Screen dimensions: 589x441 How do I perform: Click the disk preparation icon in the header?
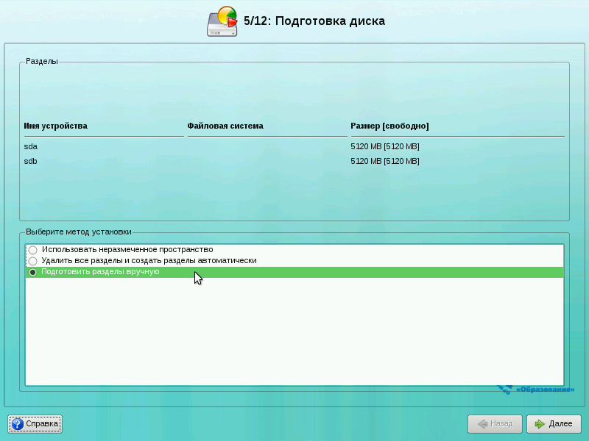tap(222, 21)
